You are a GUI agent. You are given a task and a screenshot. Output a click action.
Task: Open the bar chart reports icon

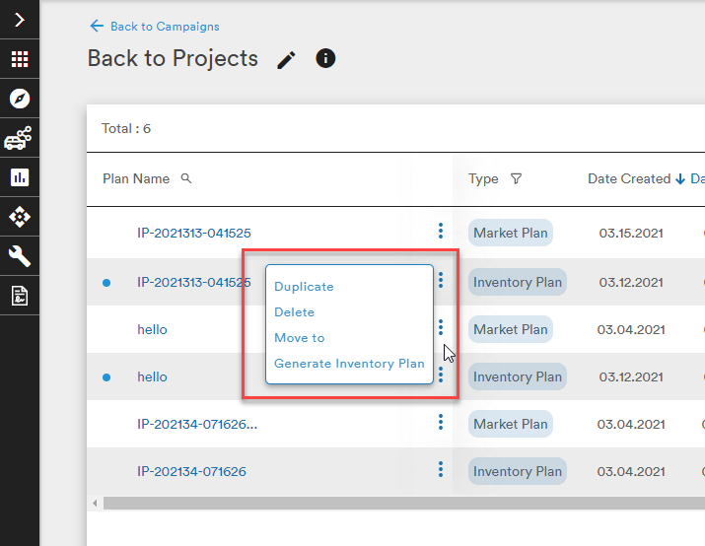(20, 177)
